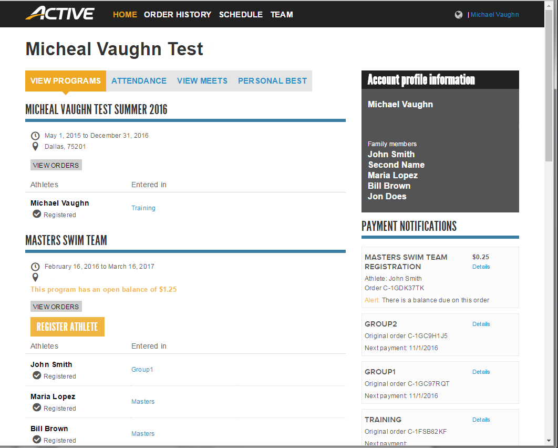Switch to the Attendance tab
This screenshot has width=558, height=448.
point(139,81)
